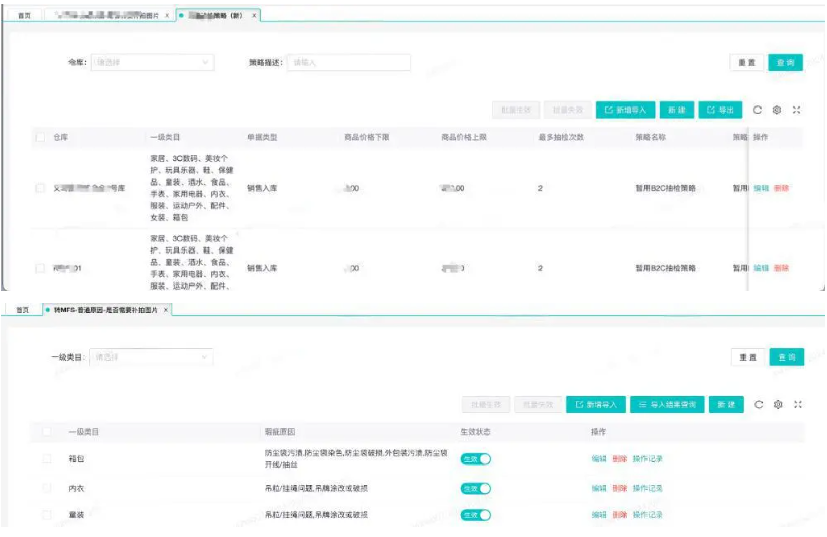827x537 pixels.
Task: Click 批量生效 above the 瑕疵原因 table
Action: click(486, 404)
